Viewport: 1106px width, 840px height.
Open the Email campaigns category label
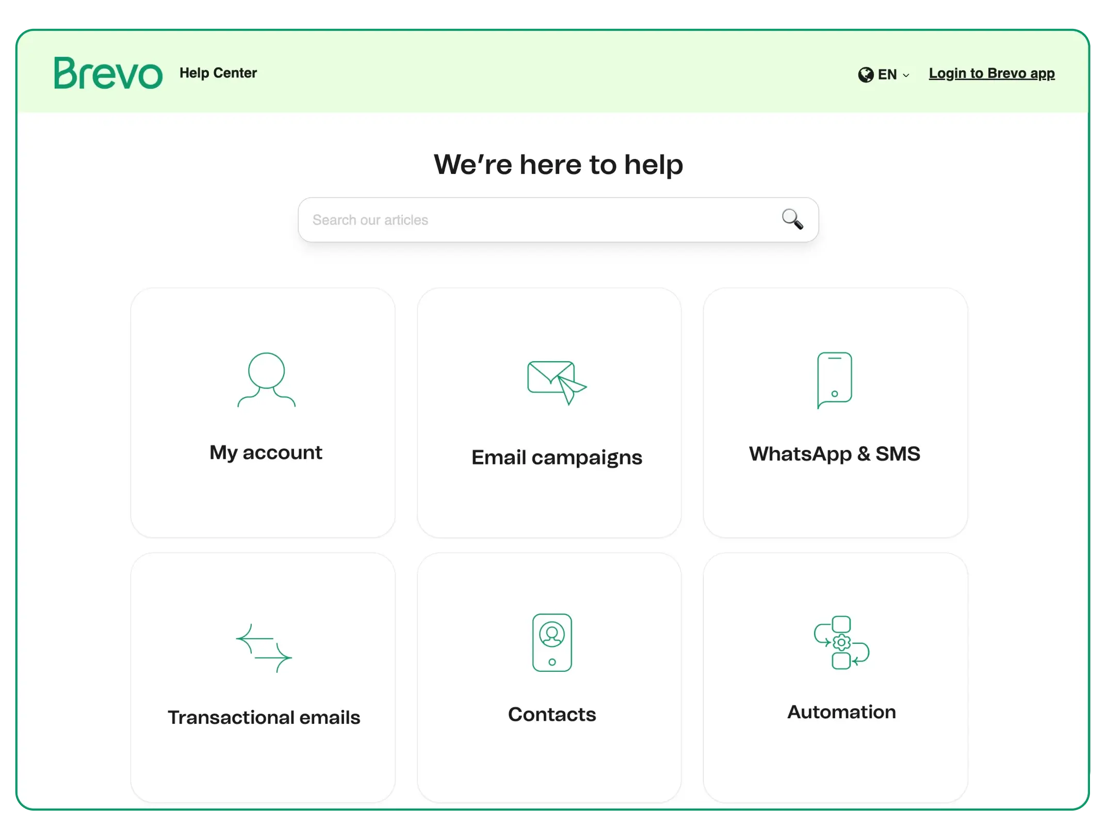(557, 457)
